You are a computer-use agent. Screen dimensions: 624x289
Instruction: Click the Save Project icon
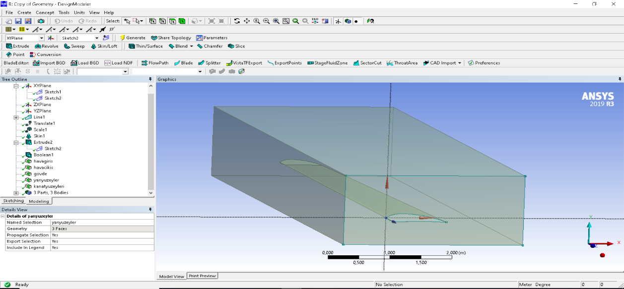[18, 21]
